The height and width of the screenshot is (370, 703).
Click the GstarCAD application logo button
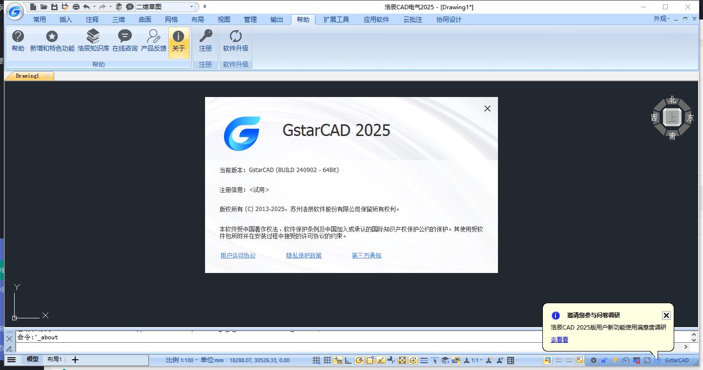(x=15, y=12)
